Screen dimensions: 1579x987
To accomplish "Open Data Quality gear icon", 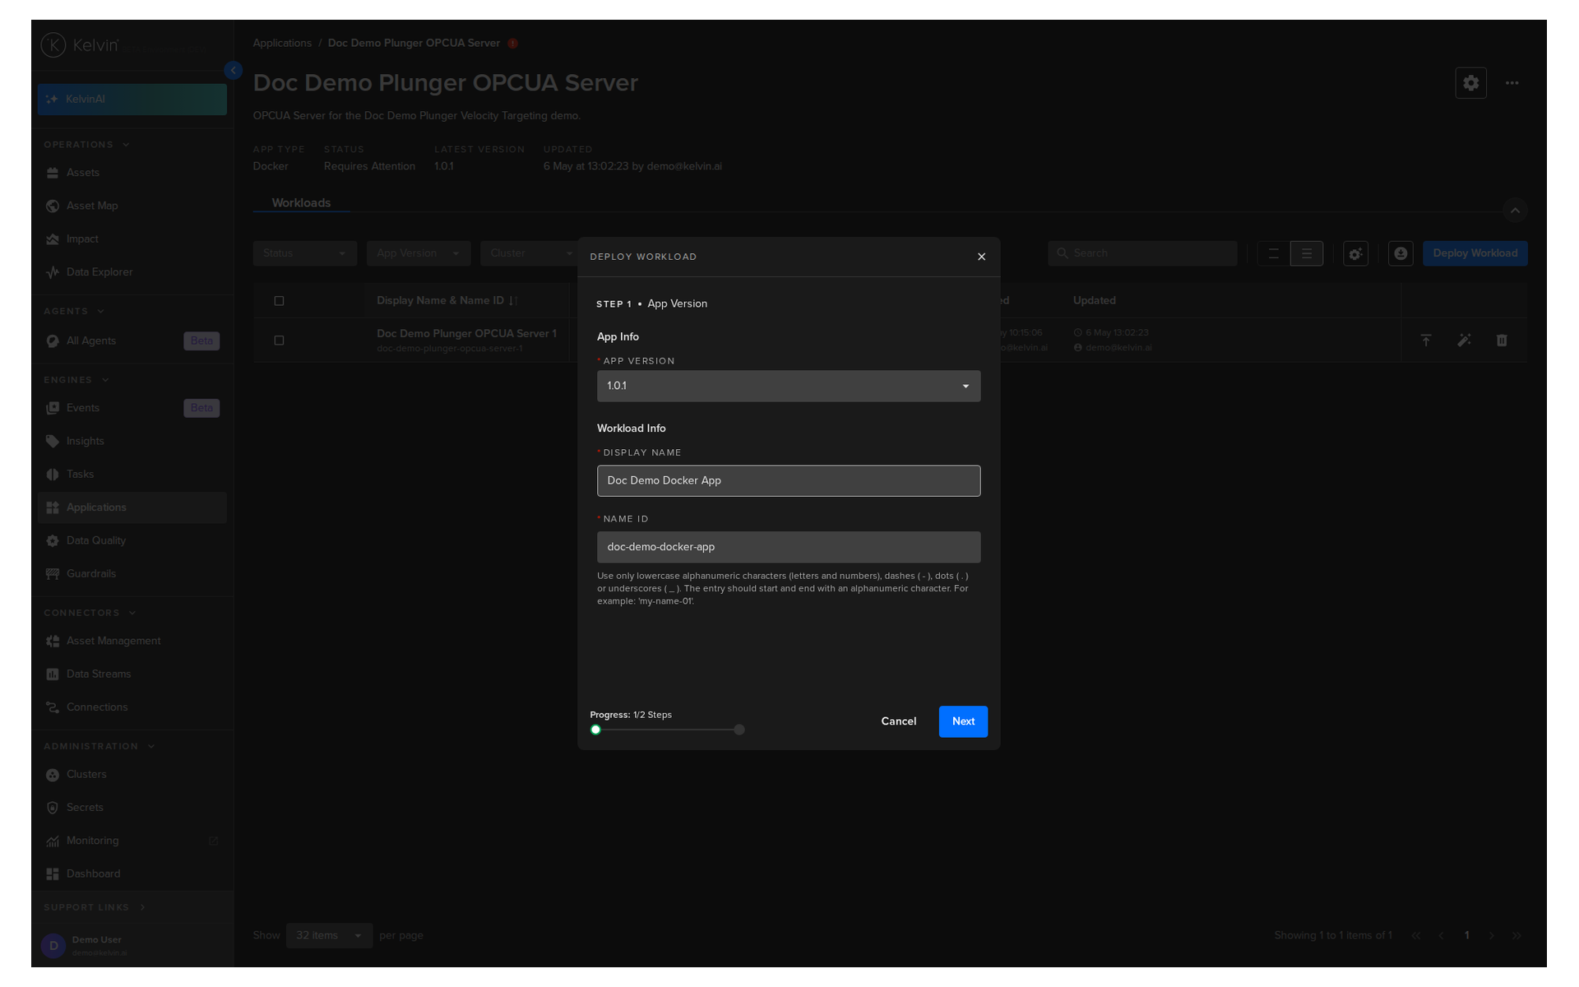I will point(53,541).
